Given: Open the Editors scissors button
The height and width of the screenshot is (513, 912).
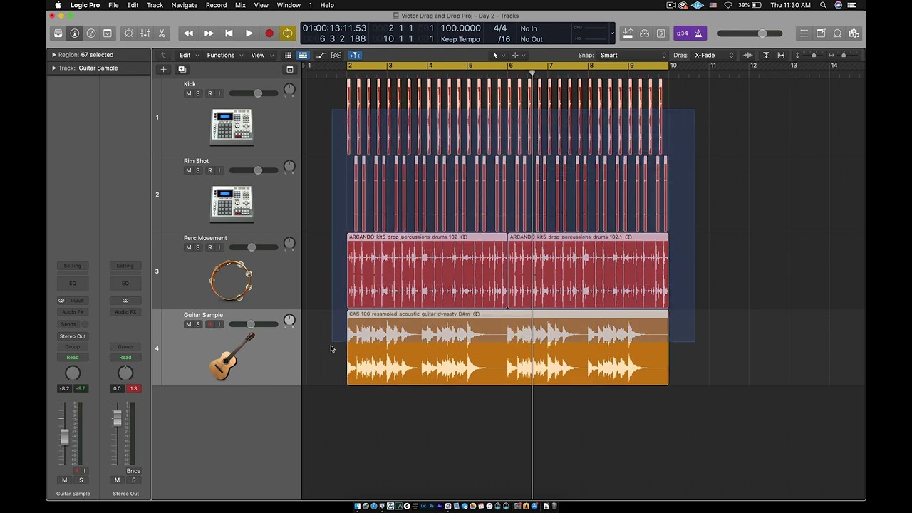Looking at the screenshot, I should click(162, 33).
